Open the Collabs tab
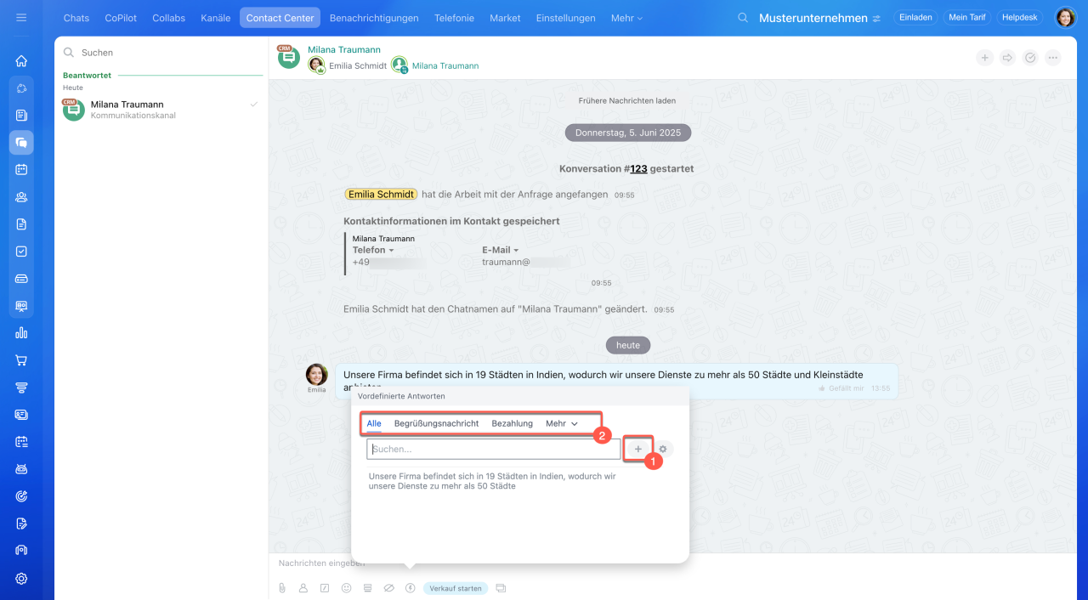The width and height of the screenshot is (1088, 600). pos(168,18)
